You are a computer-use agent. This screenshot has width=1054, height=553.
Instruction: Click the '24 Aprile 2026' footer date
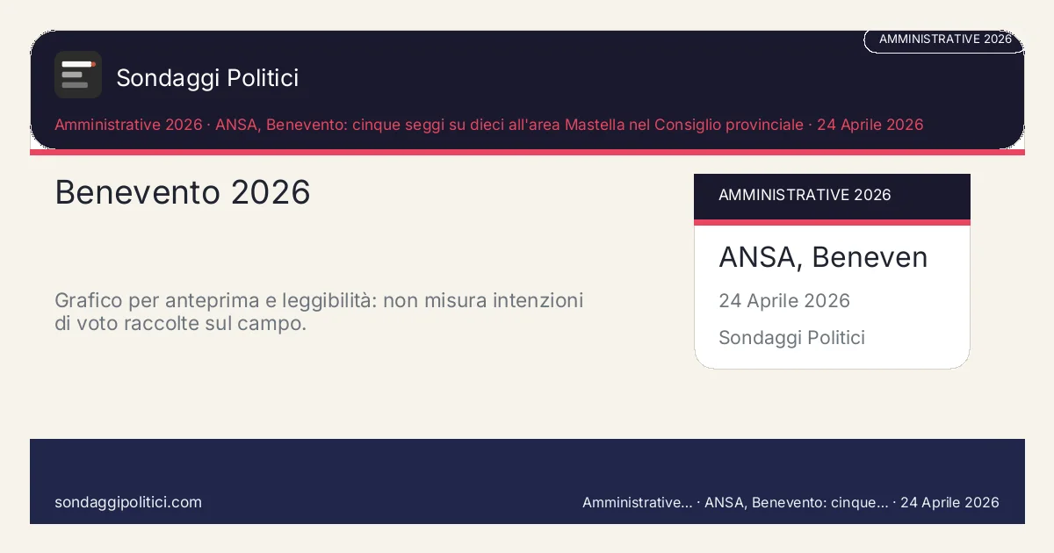pyautogui.click(x=949, y=502)
